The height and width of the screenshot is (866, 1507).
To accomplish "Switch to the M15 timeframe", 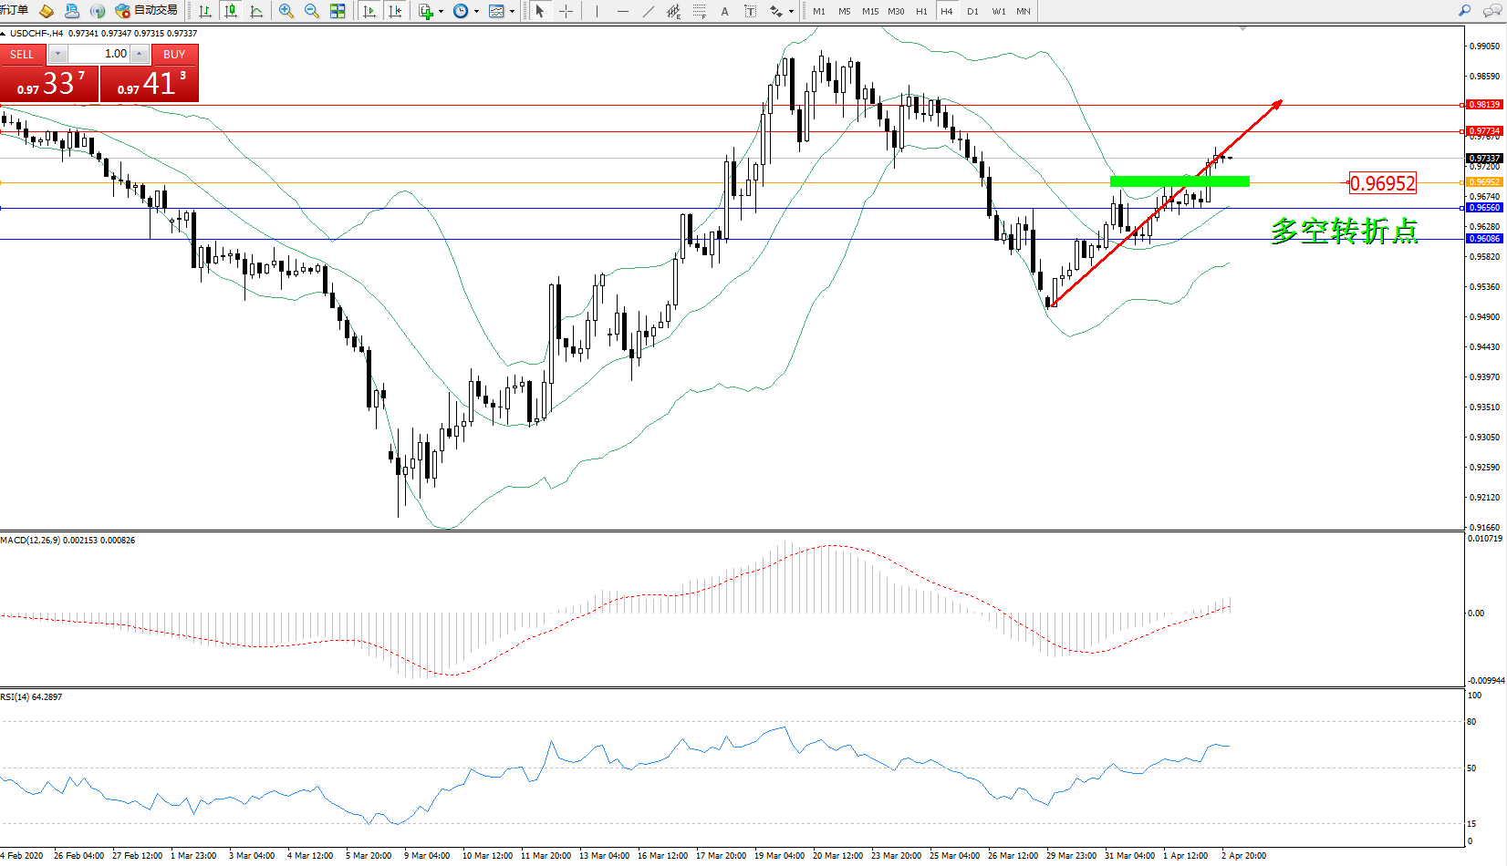I will pyautogui.click(x=870, y=11).
